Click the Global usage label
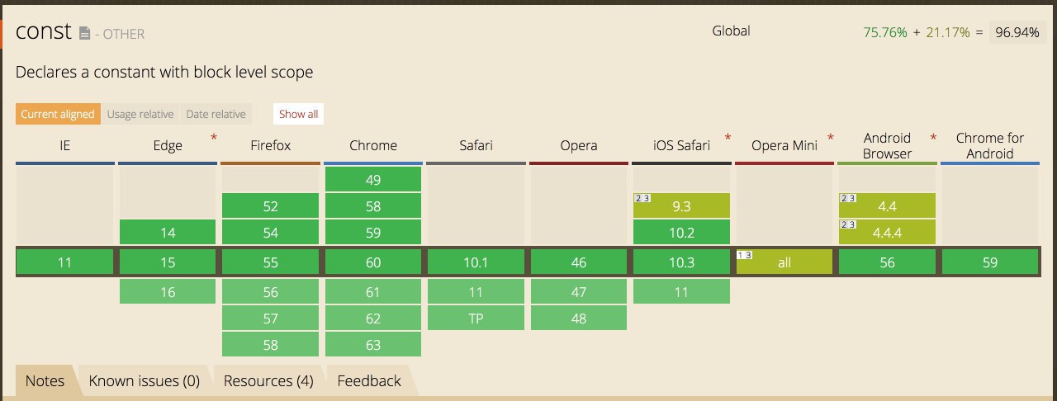This screenshot has width=1057, height=401. [x=731, y=31]
